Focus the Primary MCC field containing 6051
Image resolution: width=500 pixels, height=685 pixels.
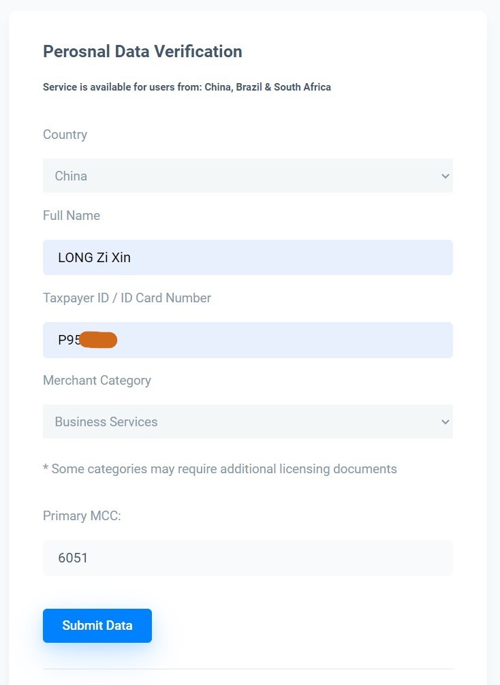click(248, 558)
